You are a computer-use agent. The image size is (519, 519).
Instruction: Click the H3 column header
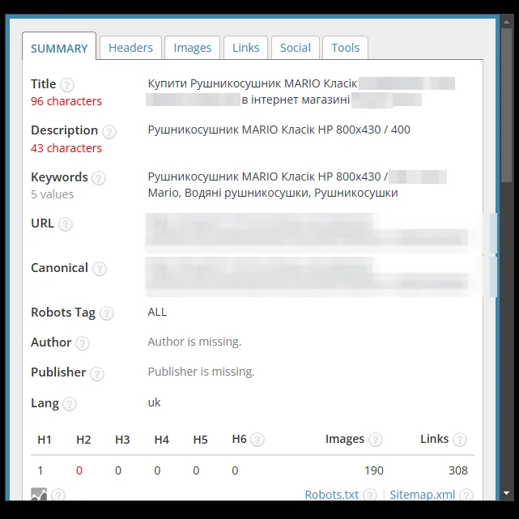(122, 440)
